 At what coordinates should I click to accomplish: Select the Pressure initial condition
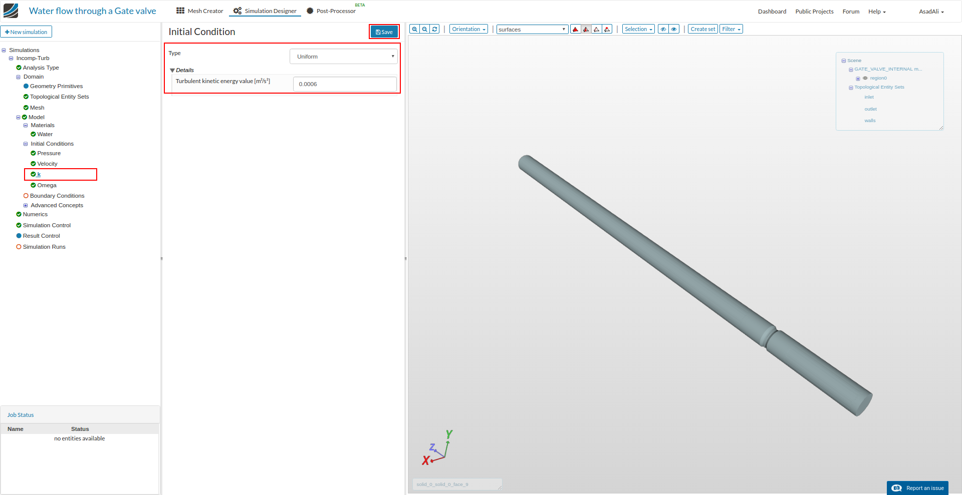[49, 153]
